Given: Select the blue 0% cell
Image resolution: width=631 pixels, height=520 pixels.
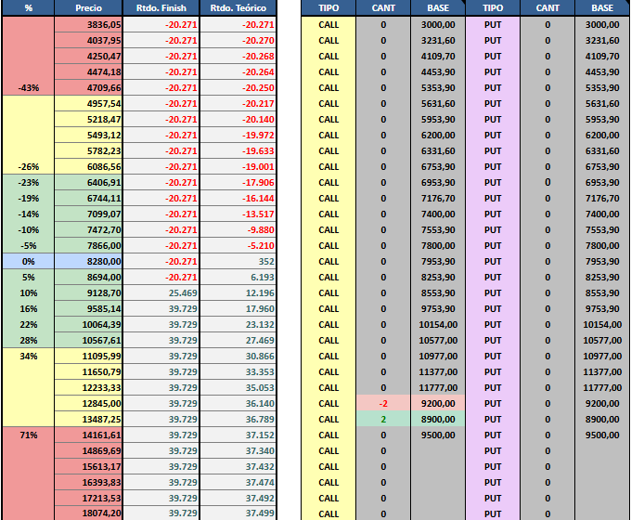Looking at the screenshot, I should [x=28, y=262].
